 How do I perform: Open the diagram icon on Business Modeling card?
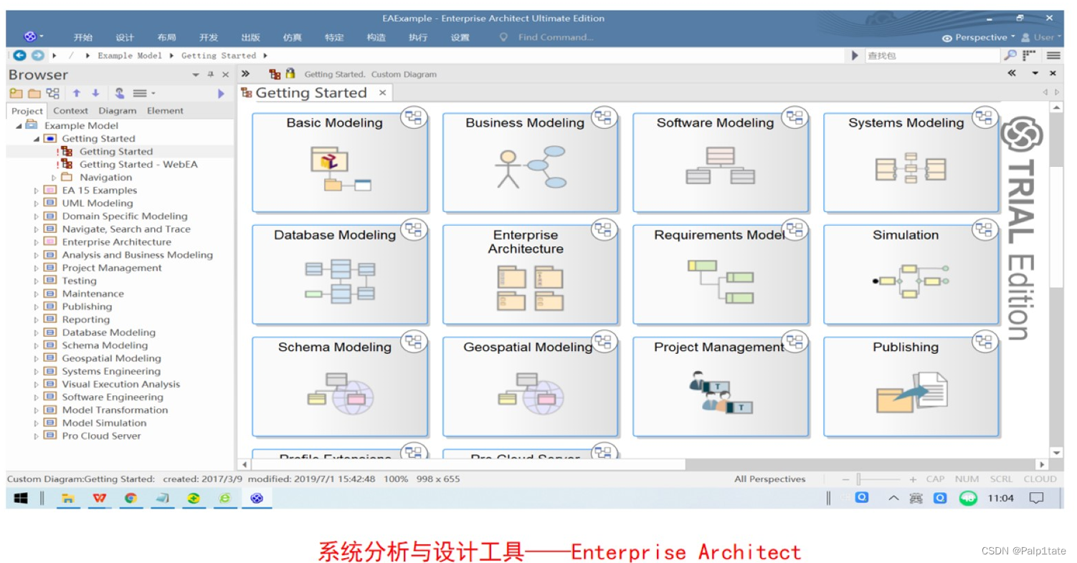tap(604, 117)
